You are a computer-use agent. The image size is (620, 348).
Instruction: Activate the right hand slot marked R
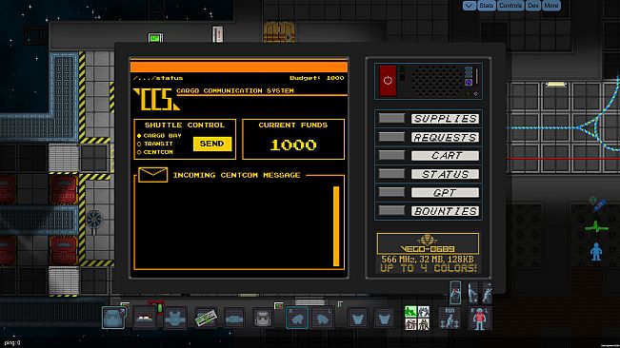(x=297, y=318)
